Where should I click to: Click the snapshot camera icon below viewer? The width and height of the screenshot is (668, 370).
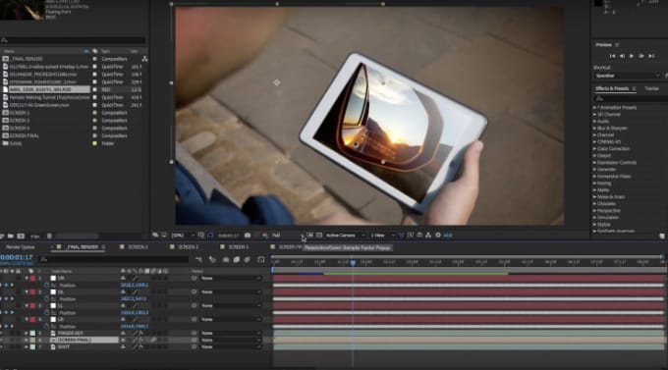(248, 235)
